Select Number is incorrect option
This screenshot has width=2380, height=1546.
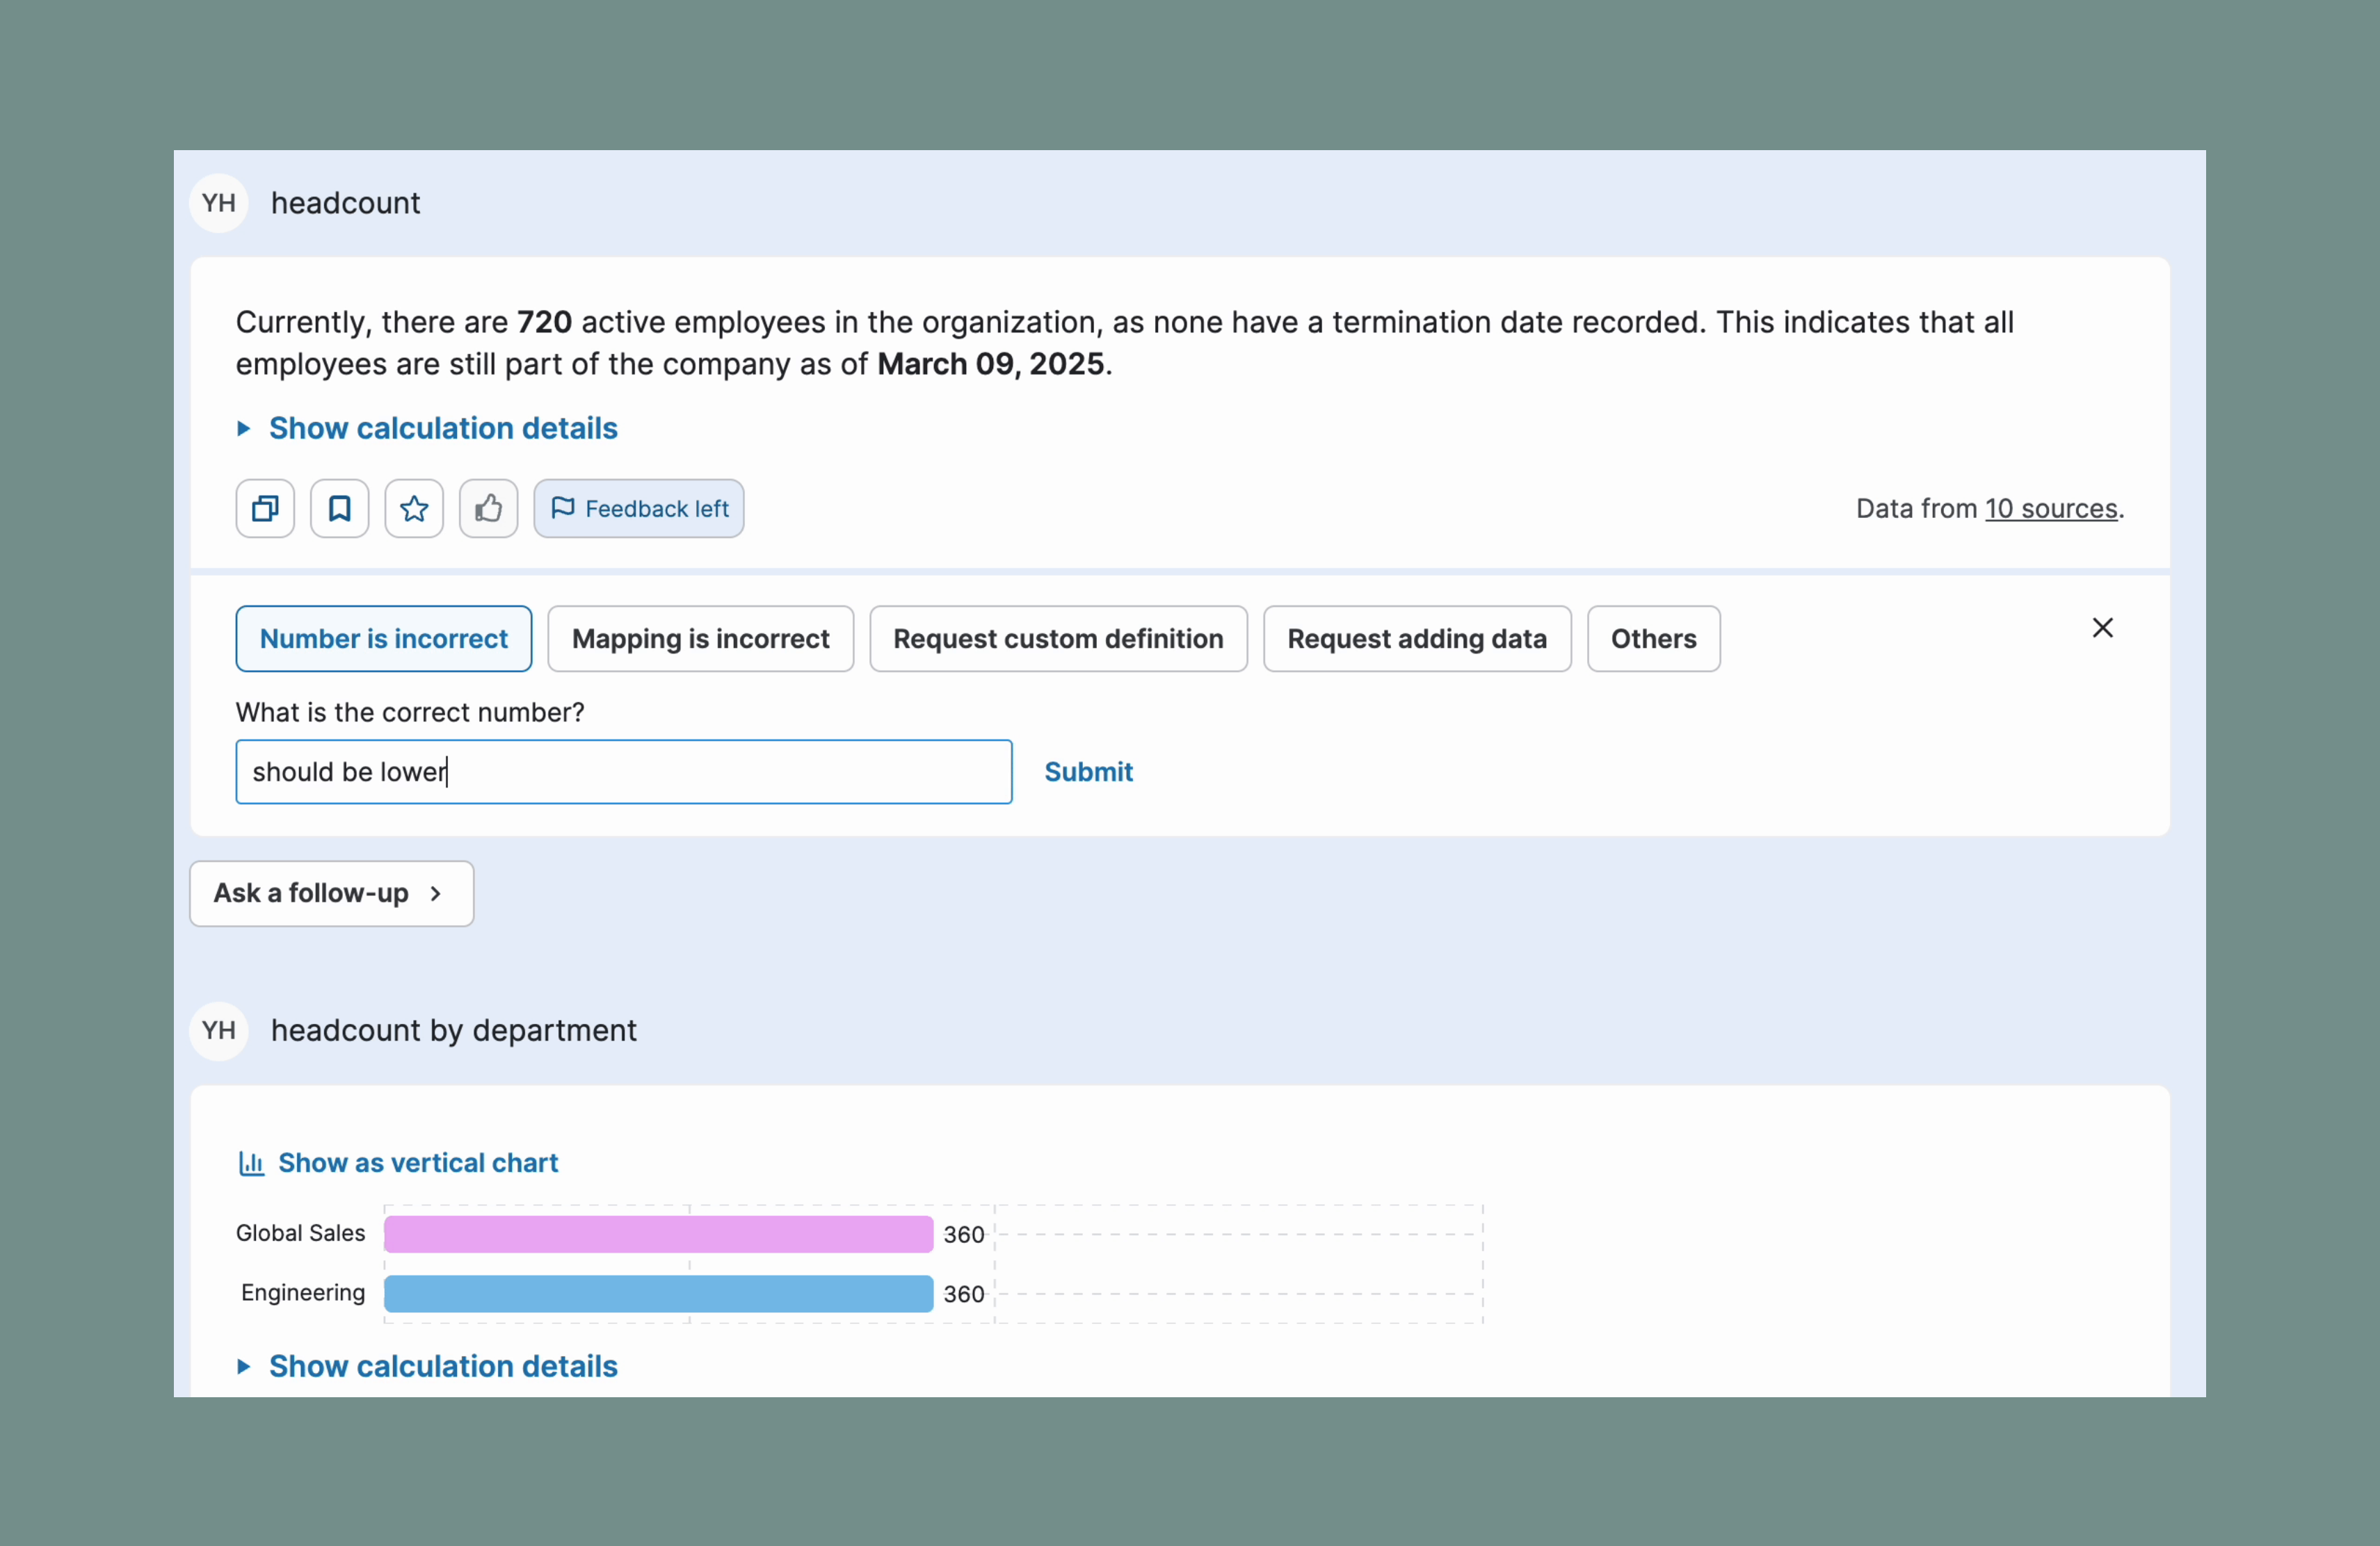(x=384, y=639)
